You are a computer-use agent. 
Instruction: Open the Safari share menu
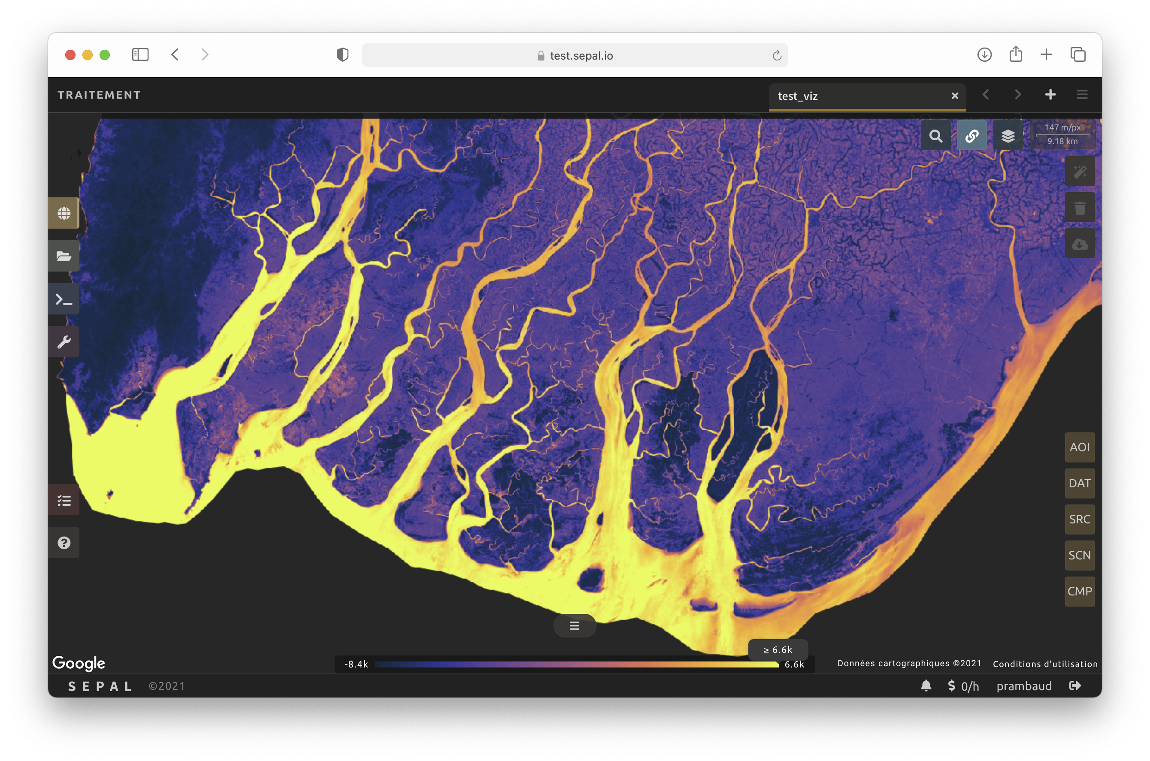1016,54
